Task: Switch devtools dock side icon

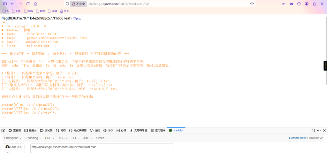Action: click(x=313, y=130)
